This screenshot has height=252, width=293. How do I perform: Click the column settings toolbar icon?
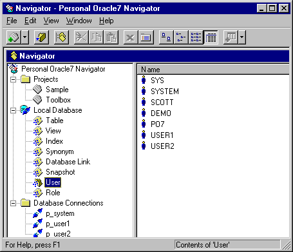pyautogui.click(x=231, y=37)
